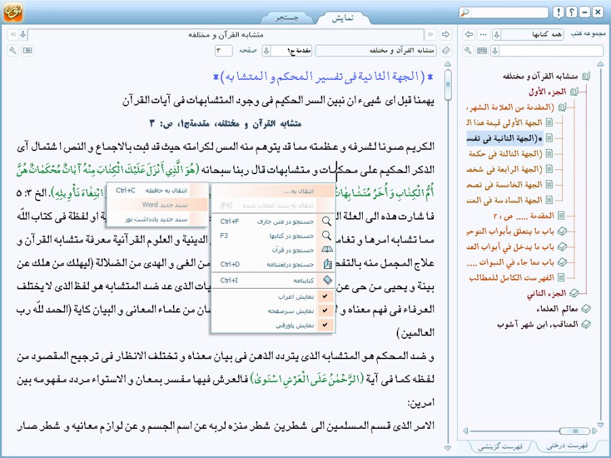Viewport: 611px width, 458px height.
Task: Click the magnifier icon for جستجو در کتابها
Action: (327, 236)
